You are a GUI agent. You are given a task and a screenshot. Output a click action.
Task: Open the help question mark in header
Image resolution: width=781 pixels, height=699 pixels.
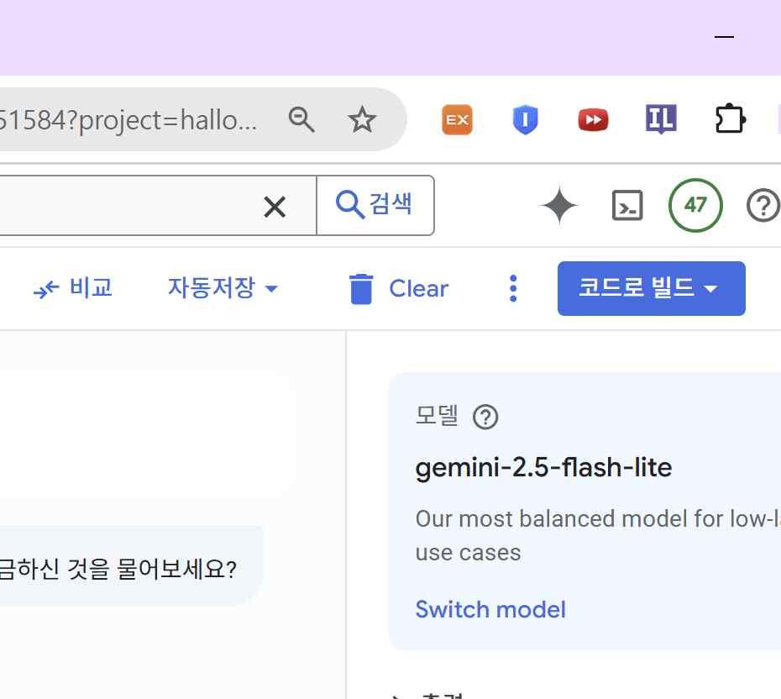click(x=763, y=205)
